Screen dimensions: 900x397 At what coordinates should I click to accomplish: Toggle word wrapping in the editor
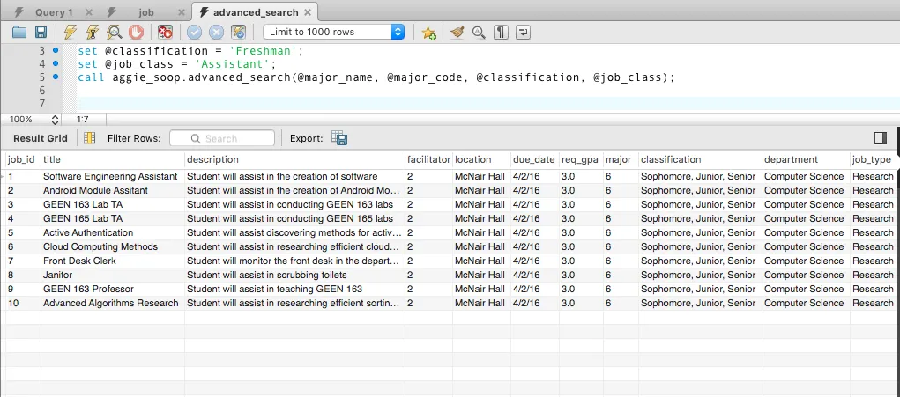[x=523, y=32]
